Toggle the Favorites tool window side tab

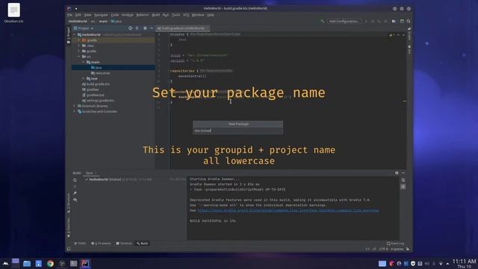pyautogui.click(x=69, y=227)
